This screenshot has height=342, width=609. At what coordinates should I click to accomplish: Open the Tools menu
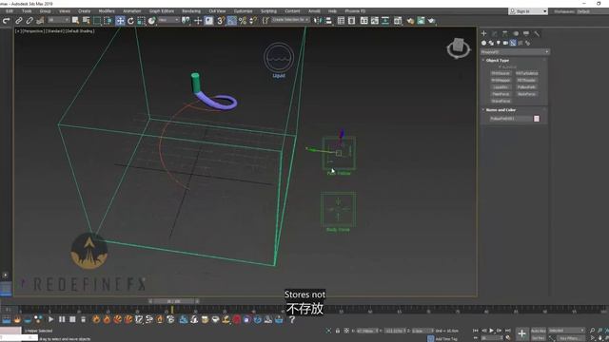click(x=27, y=11)
